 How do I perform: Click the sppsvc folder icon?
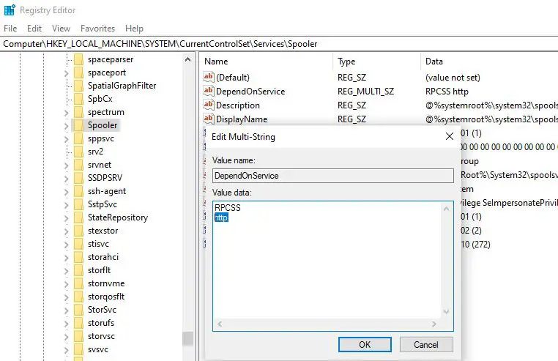pos(78,138)
